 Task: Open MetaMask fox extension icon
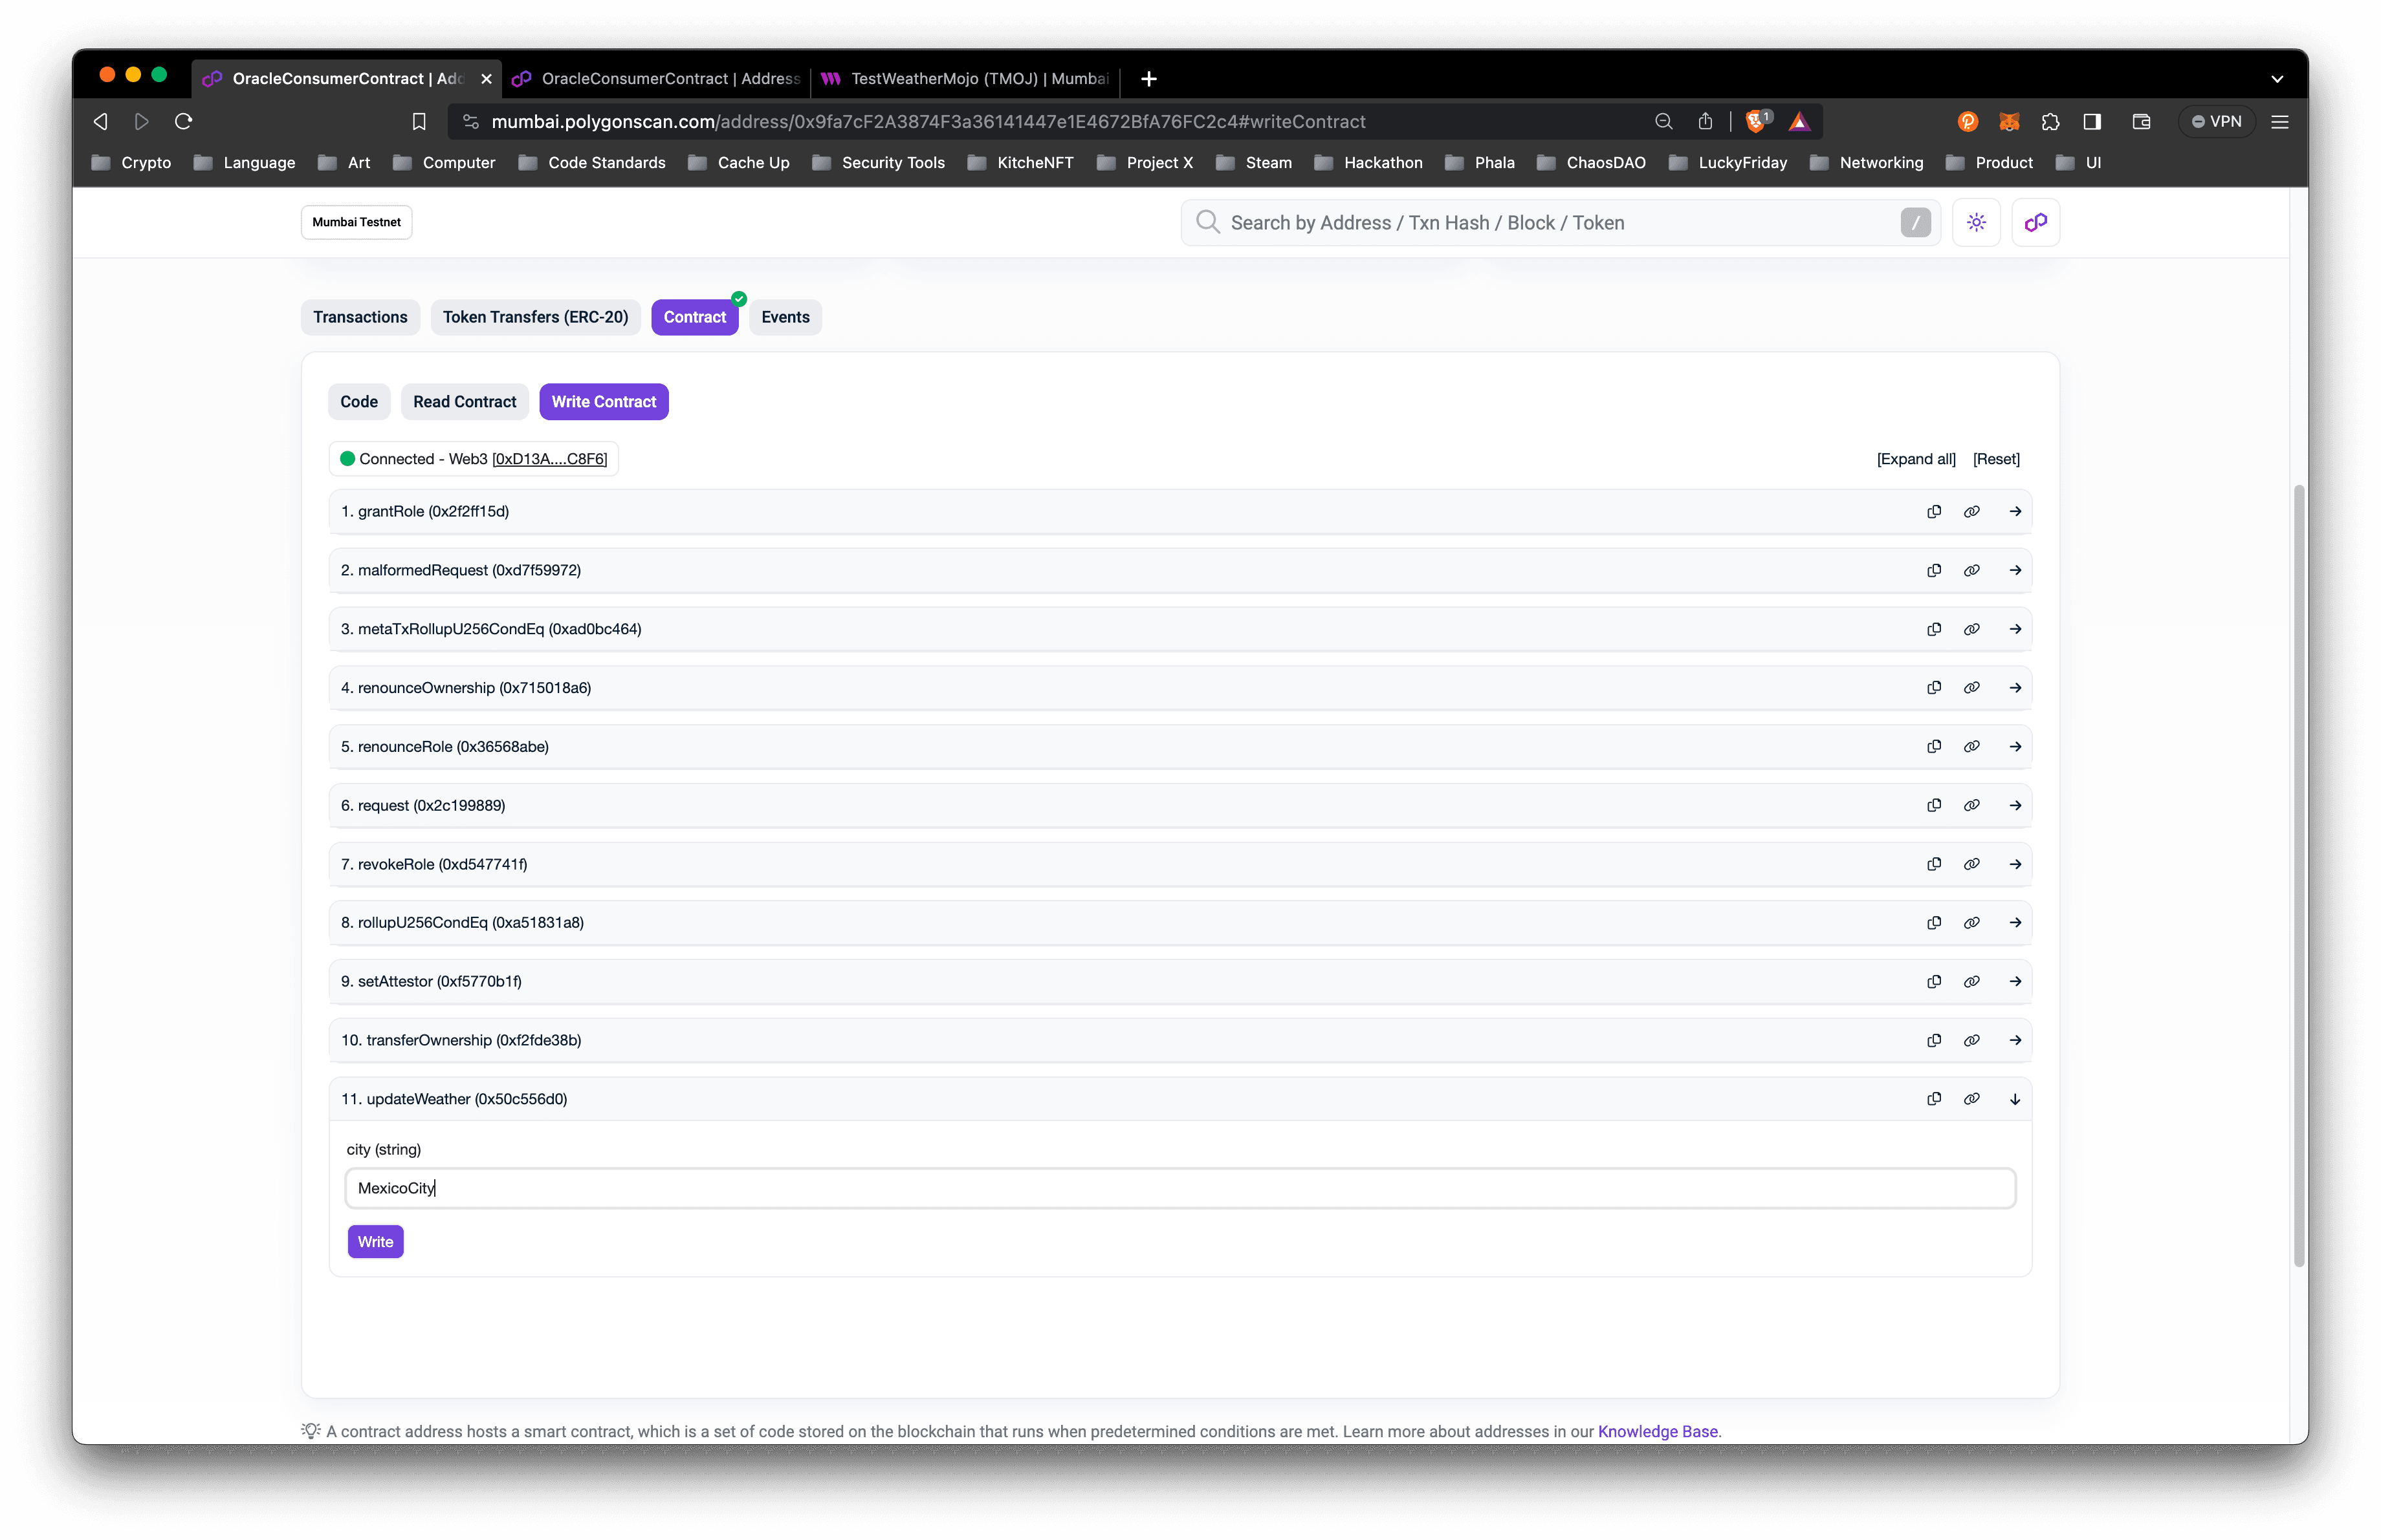coord(2009,122)
